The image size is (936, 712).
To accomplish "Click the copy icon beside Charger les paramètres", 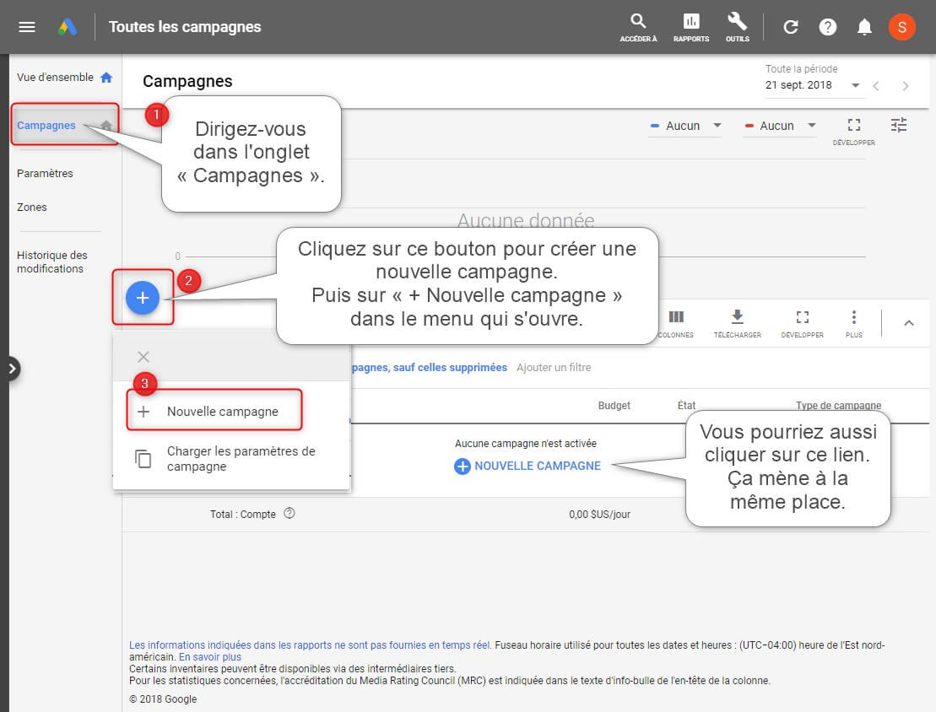I will pyautogui.click(x=143, y=458).
